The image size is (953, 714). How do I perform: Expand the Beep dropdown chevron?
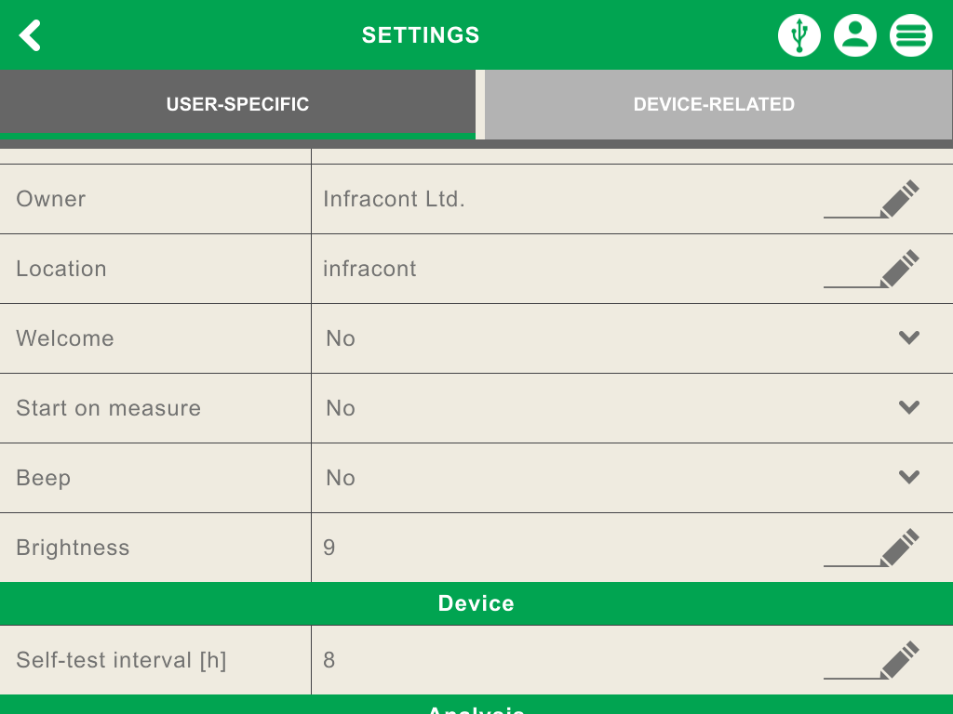909,477
